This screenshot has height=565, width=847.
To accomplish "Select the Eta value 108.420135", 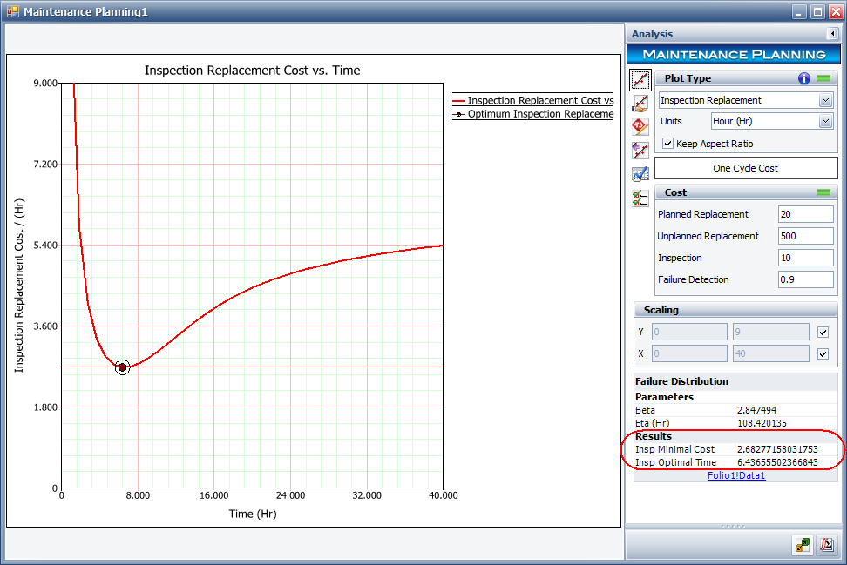I will 762,423.
